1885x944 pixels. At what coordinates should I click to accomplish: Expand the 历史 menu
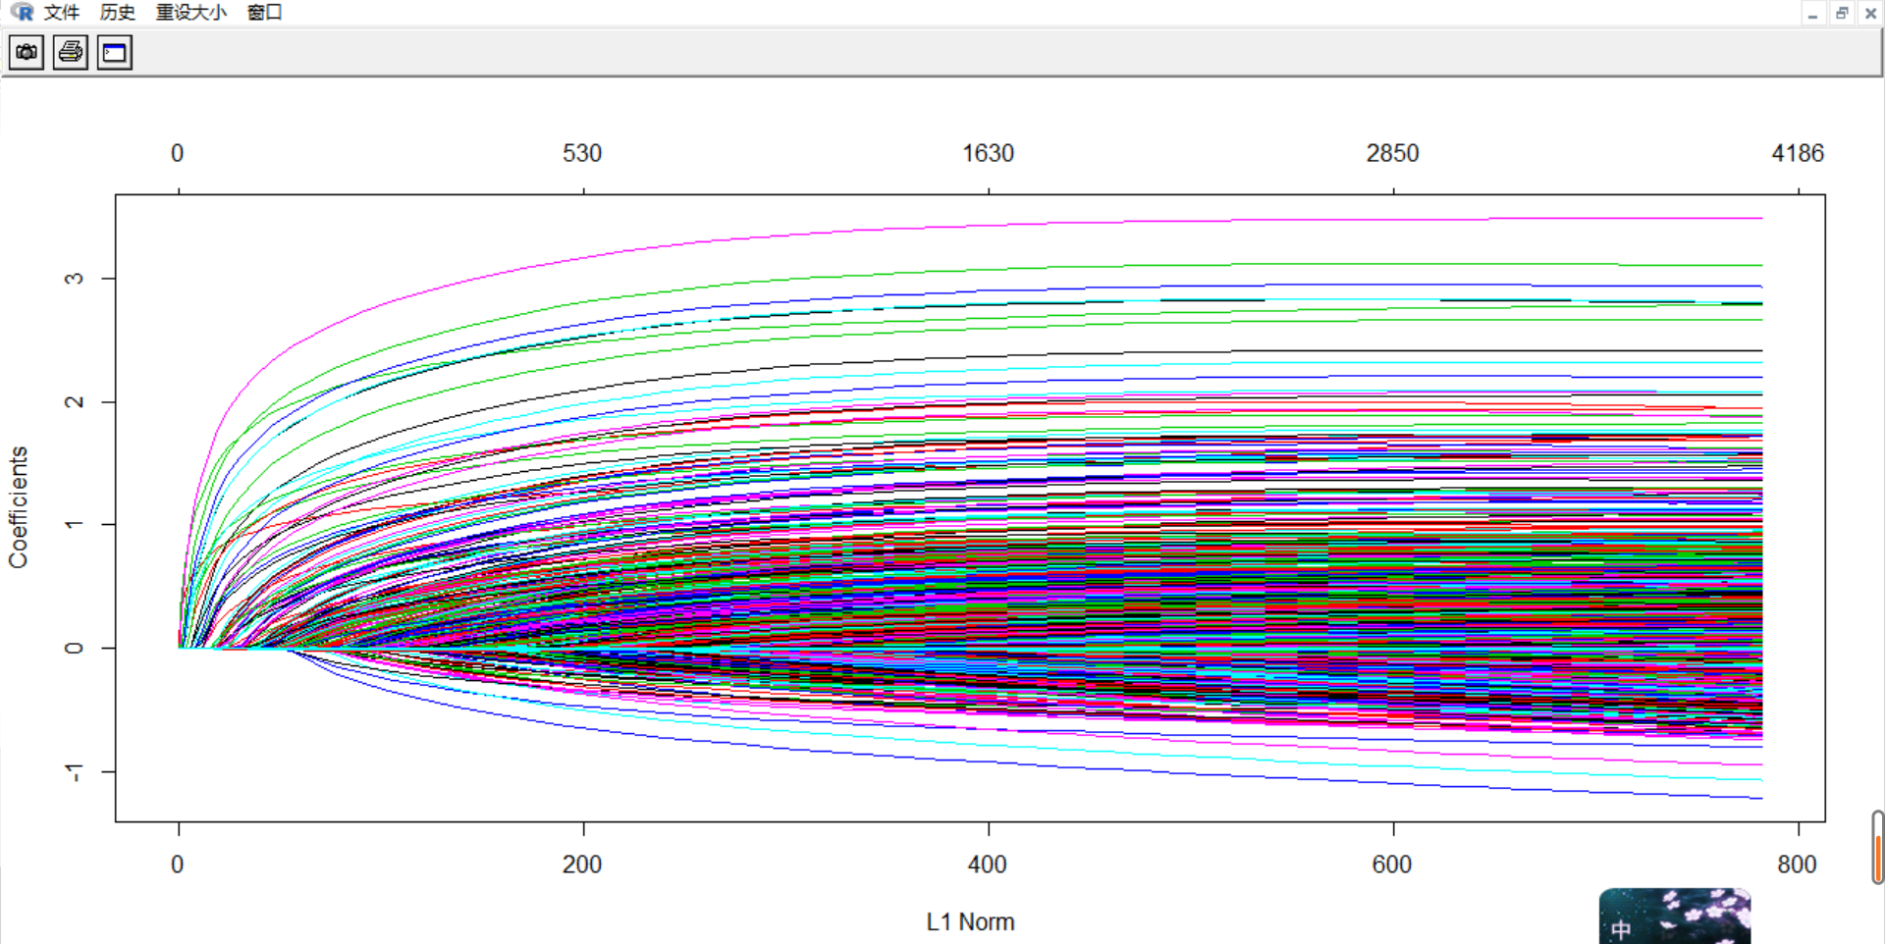point(117,13)
